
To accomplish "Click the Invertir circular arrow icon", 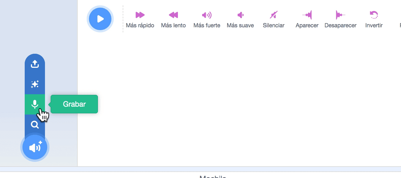I will 374,15.
